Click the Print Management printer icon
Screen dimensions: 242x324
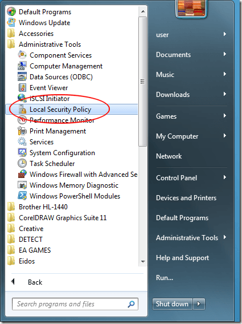tap(22, 131)
